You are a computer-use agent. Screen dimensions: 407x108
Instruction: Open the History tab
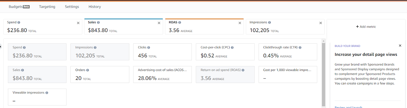click(94, 7)
